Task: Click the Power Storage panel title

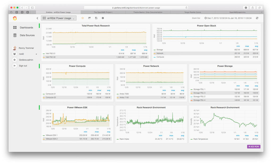Action: click(225, 66)
